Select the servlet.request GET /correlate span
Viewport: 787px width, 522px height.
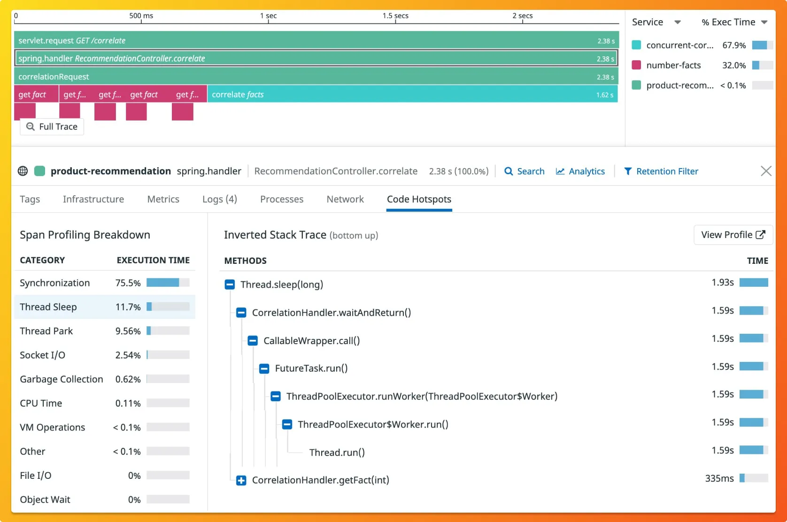pyautogui.click(x=316, y=40)
